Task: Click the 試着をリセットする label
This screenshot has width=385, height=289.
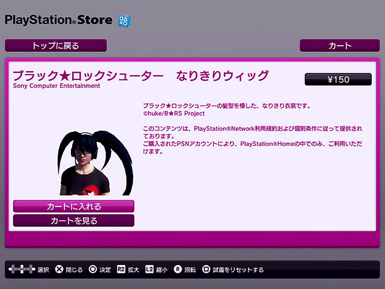Action: [x=238, y=270]
